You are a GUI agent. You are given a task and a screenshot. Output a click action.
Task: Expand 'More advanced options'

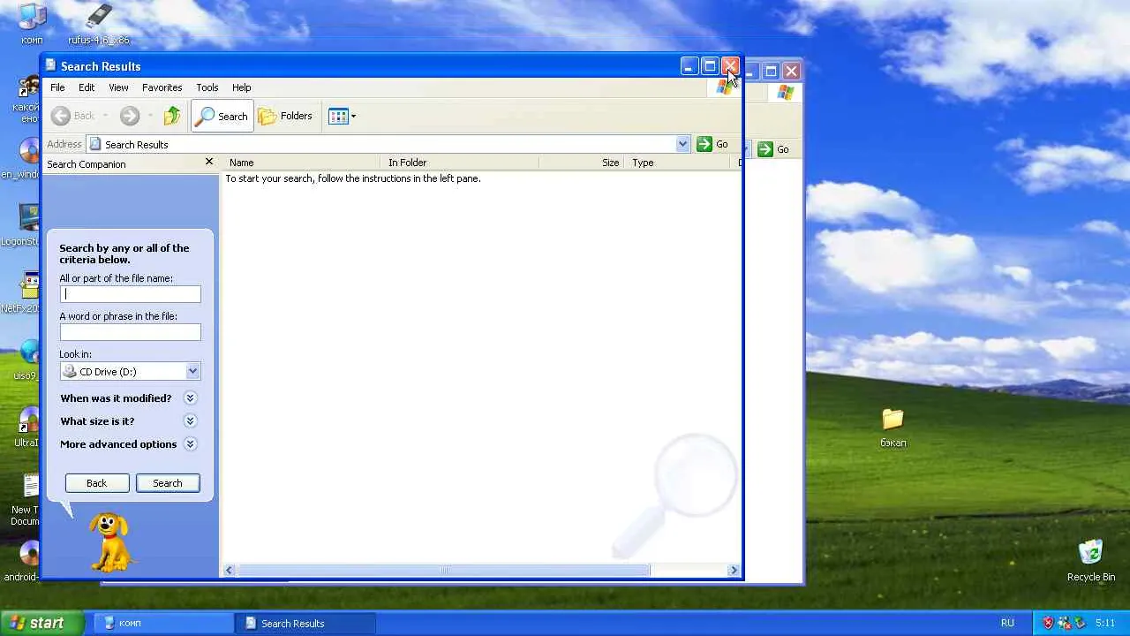pos(190,444)
